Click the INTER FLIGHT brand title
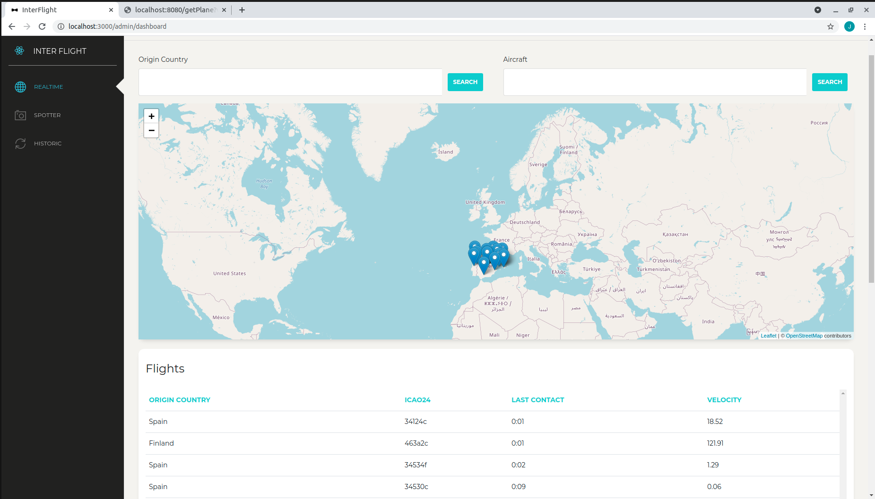Image resolution: width=875 pixels, height=499 pixels. (x=60, y=51)
